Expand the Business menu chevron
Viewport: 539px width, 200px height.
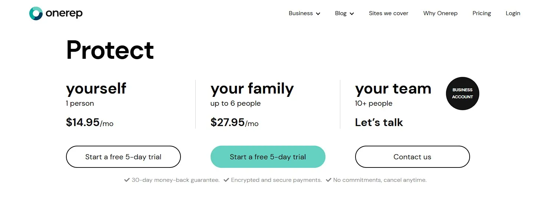coord(318,14)
